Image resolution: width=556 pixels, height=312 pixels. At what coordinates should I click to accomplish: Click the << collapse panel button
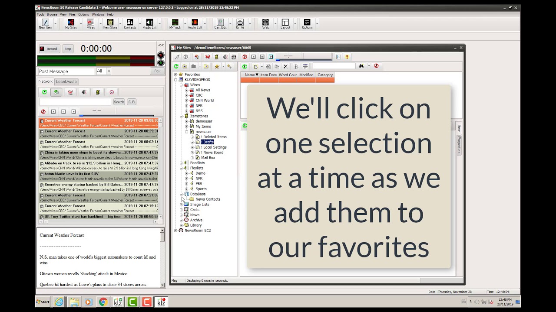tap(161, 45)
